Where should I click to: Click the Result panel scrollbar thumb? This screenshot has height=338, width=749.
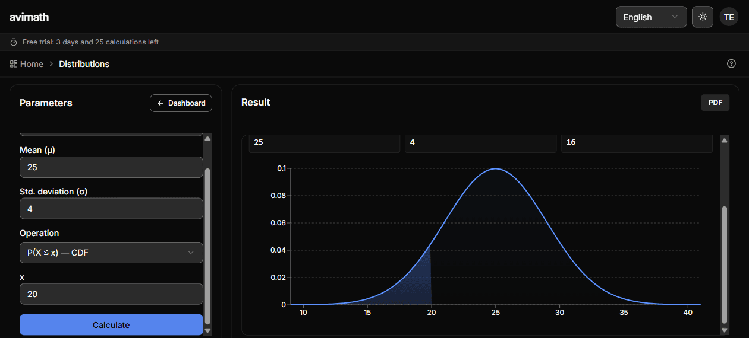click(724, 264)
